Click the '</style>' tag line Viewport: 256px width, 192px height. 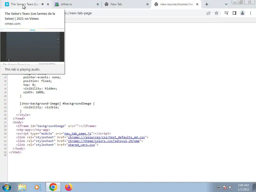(23, 115)
